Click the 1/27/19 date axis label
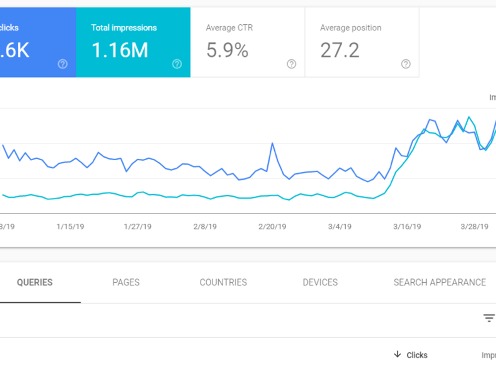Viewport: 496px width, 372px height. tap(137, 227)
